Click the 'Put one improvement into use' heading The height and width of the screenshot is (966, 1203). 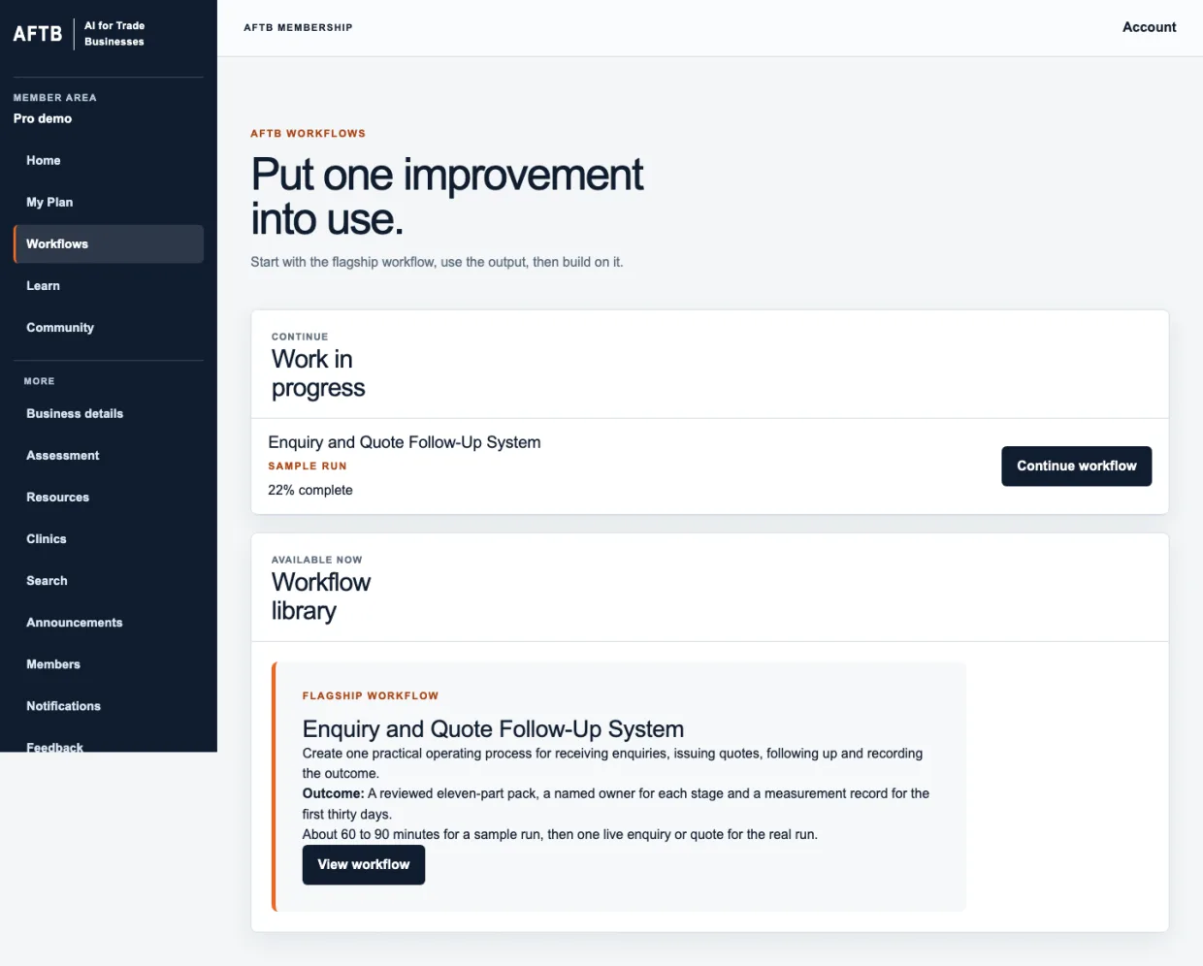pyautogui.click(x=447, y=197)
